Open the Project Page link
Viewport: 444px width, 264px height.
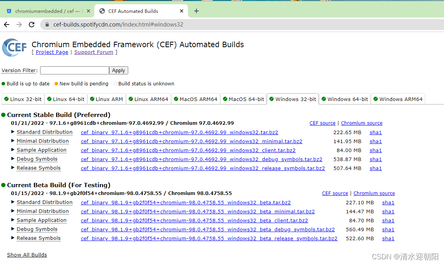52,52
